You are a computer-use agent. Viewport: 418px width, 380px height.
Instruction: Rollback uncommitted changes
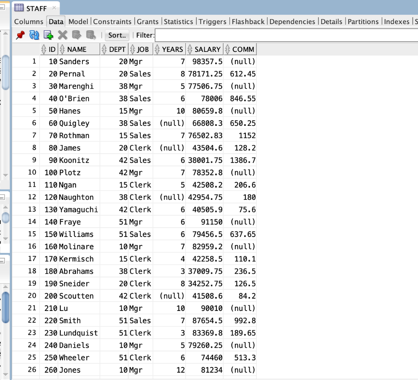pyautogui.click(x=91, y=35)
